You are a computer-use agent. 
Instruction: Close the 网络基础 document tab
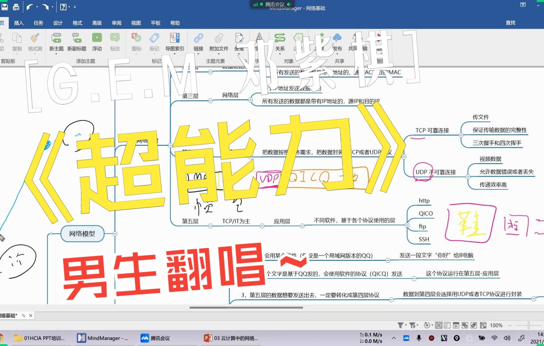point(31,315)
